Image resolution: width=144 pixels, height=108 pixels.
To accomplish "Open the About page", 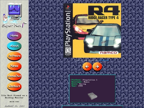I will 14,46.
